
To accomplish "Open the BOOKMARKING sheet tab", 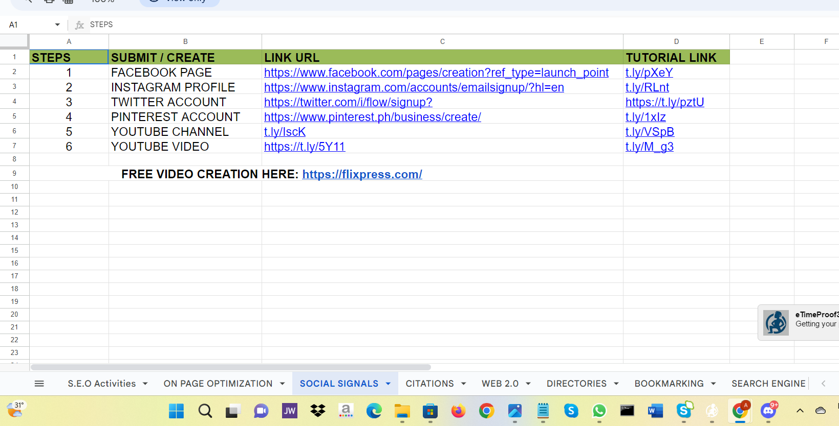I will (x=669, y=384).
